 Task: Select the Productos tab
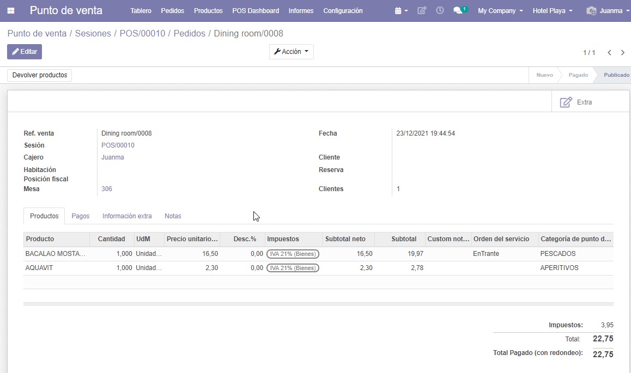44,216
